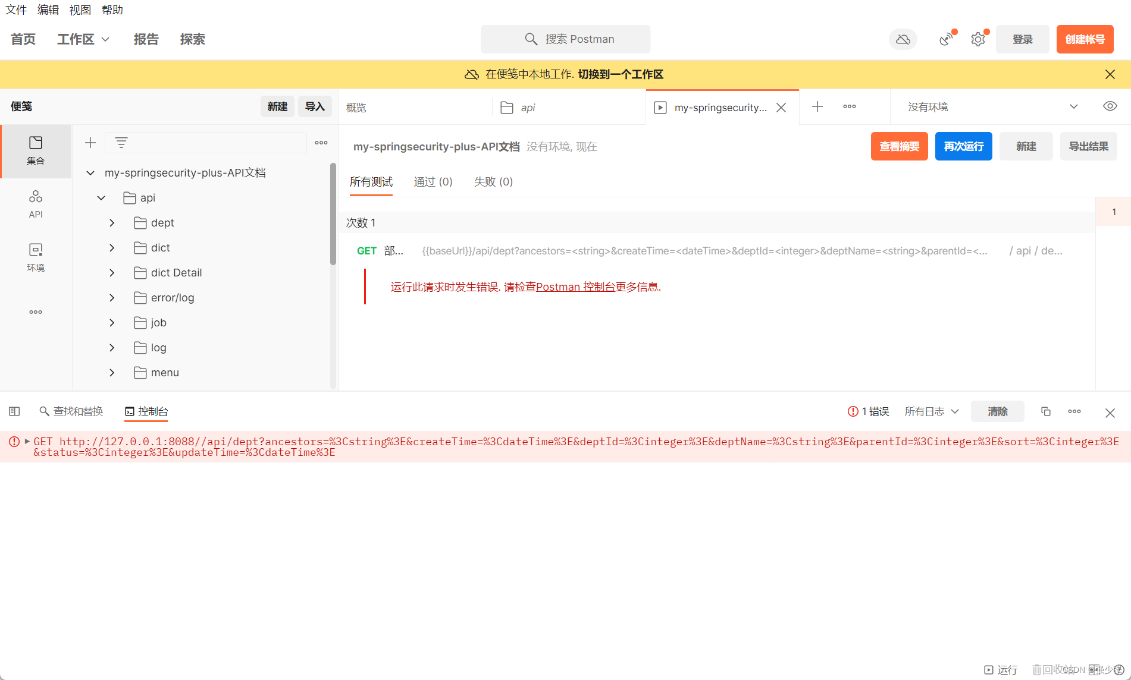Select the 所有测试 tab
This screenshot has height=680, width=1131.
371,182
